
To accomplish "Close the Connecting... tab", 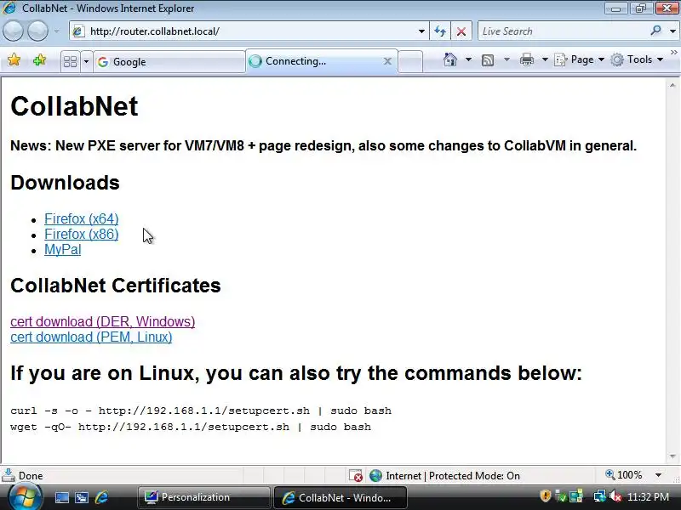I will point(387,61).
